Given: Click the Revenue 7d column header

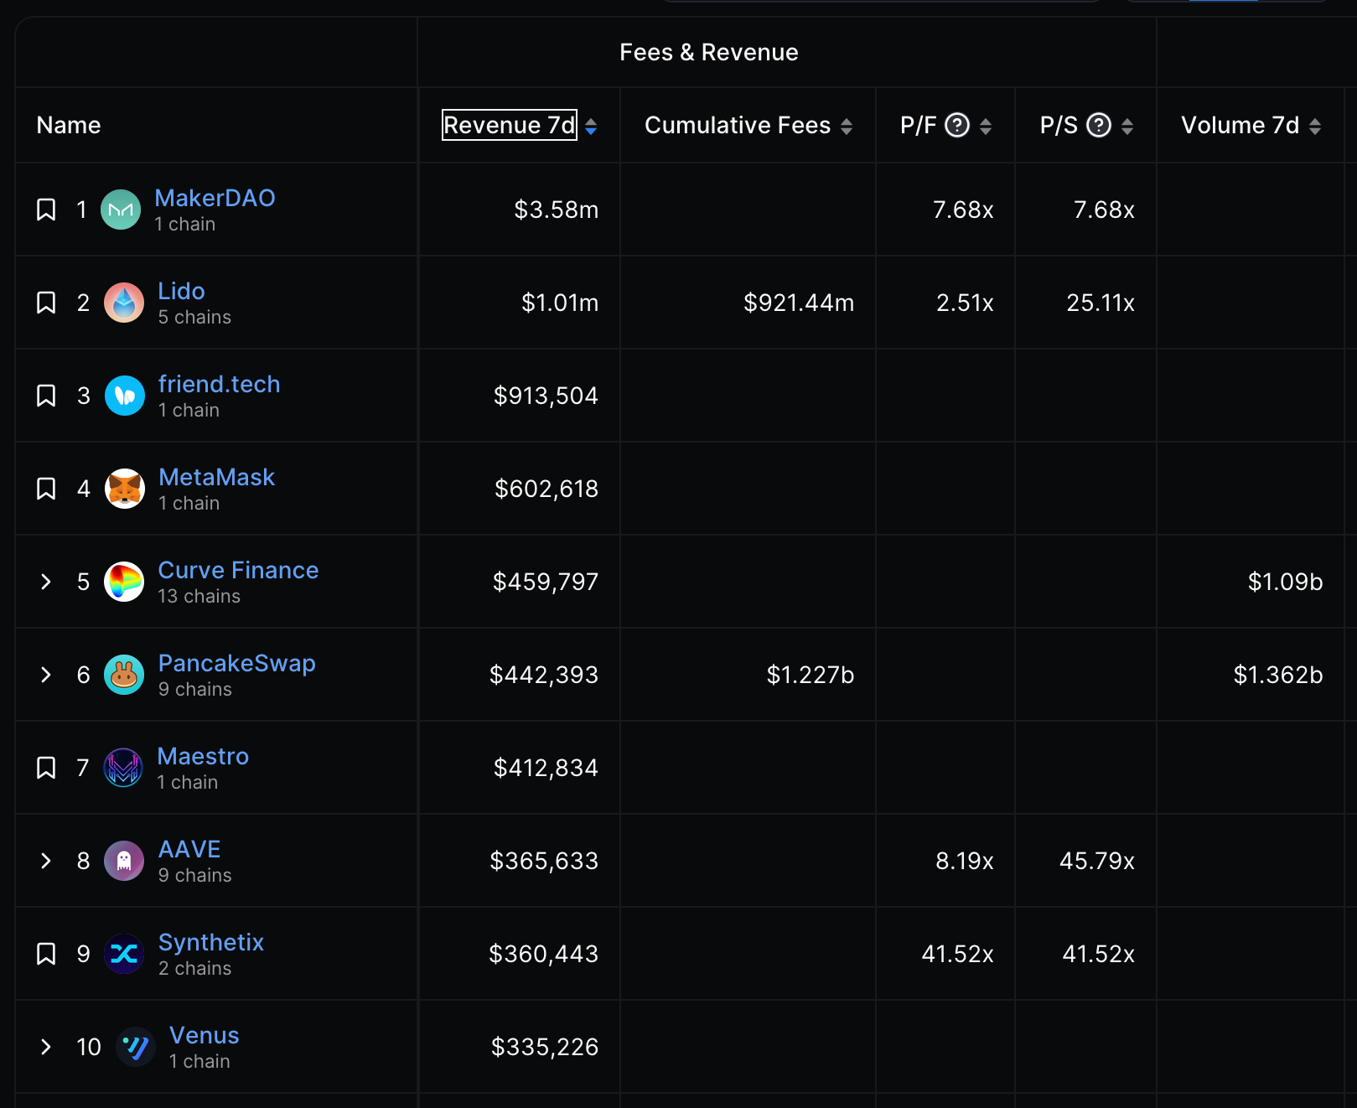Looking at the screenshot, I should pyautogui.click(x=510, y=126).
